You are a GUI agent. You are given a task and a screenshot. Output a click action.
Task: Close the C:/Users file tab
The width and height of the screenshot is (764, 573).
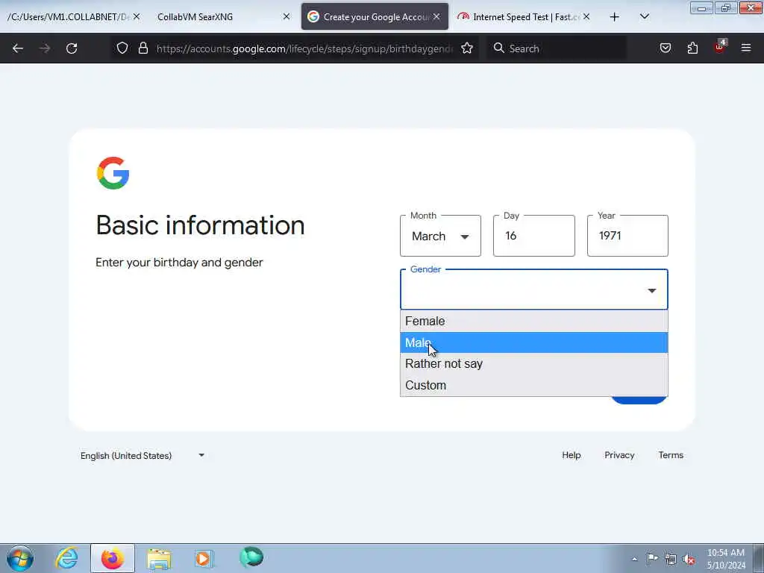[137, 16]
